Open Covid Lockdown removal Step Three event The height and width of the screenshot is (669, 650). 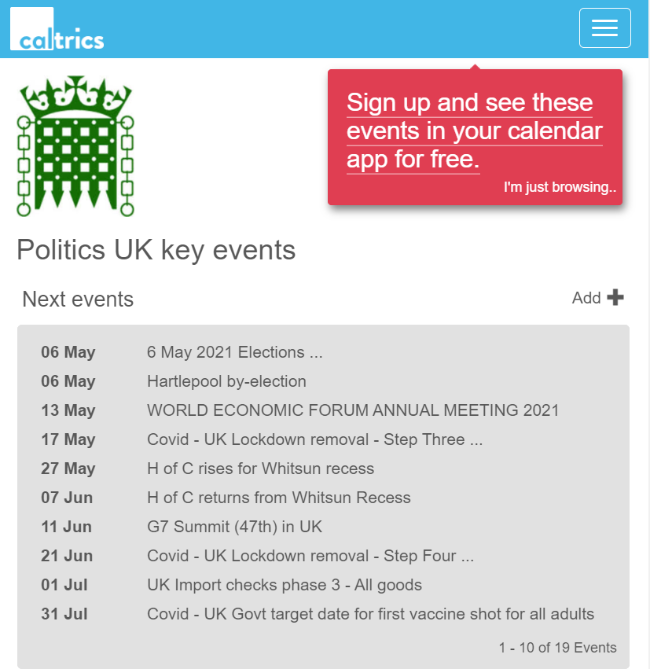tap(314, 439)
